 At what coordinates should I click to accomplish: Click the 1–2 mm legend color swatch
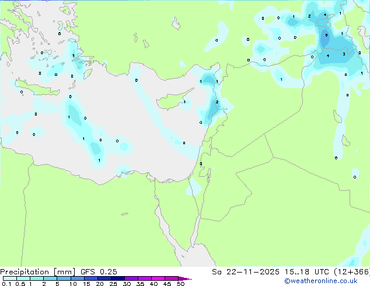tap(37, 278)
